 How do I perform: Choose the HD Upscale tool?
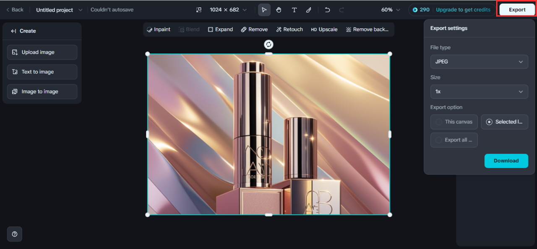[324, 29]
